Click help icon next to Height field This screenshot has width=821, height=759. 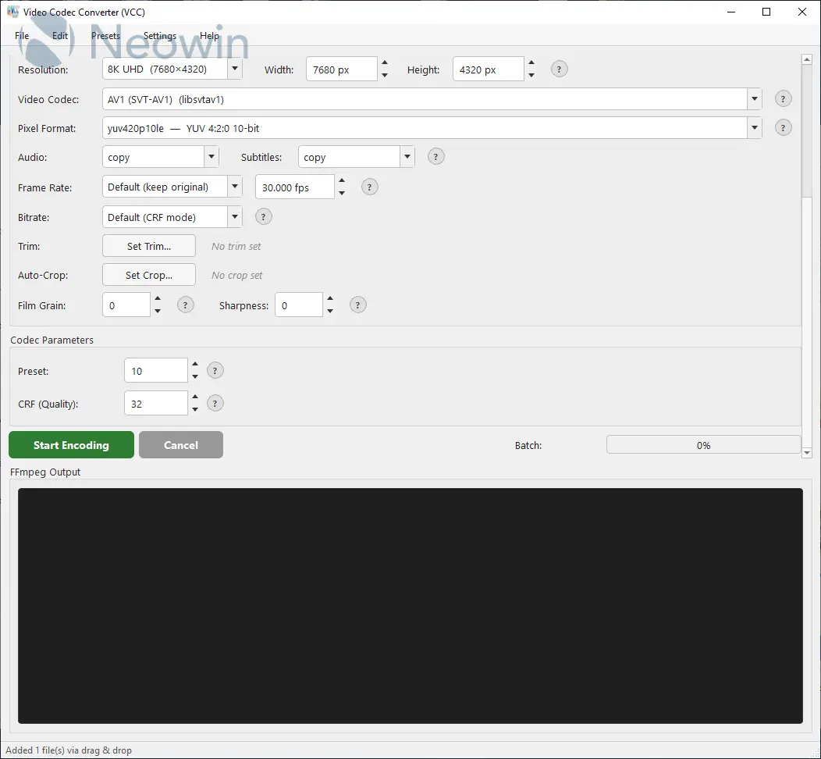[x=559, y=69]
